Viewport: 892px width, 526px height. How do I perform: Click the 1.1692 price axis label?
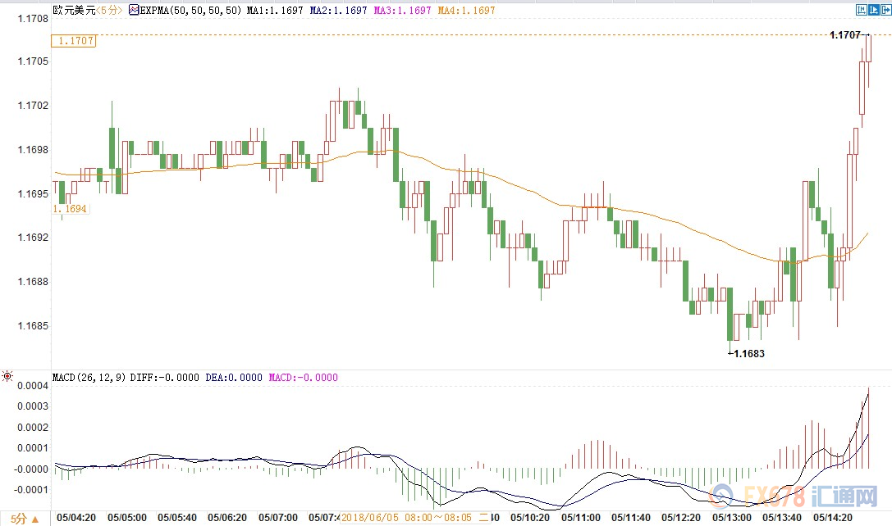pos(33,238)
